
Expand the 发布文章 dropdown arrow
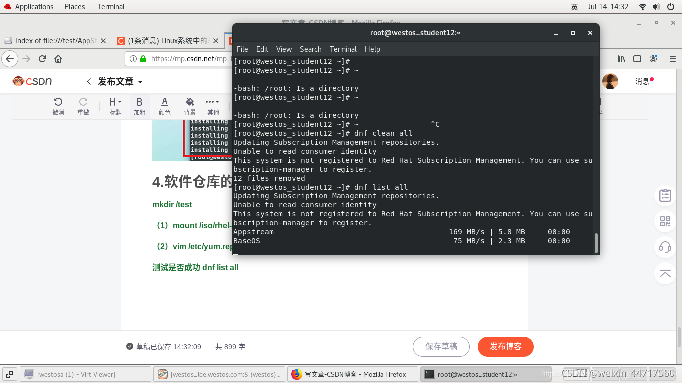pos(141,81)
